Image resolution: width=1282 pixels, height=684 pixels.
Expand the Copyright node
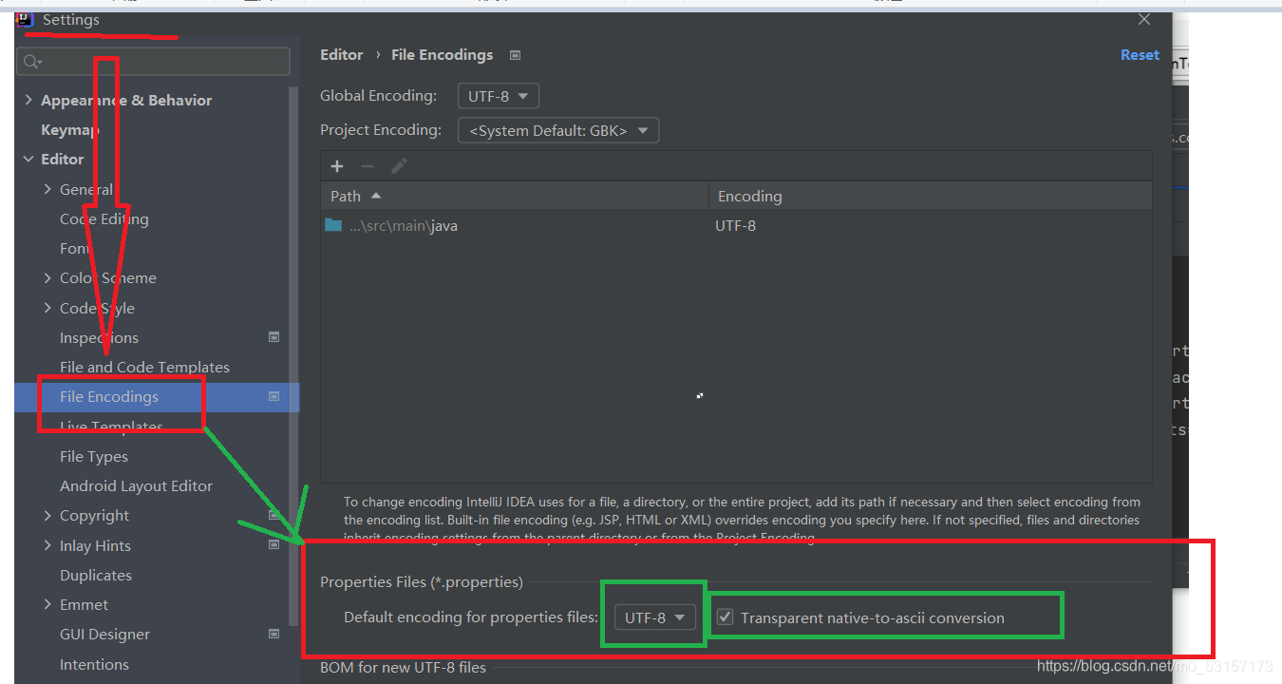(x=47, y=515)
